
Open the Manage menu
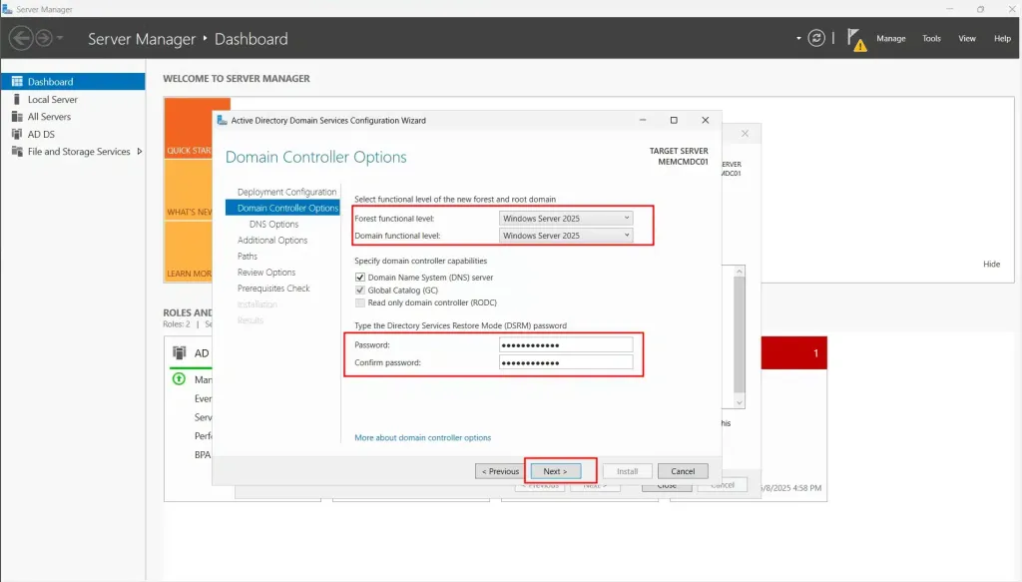[890, 39]
